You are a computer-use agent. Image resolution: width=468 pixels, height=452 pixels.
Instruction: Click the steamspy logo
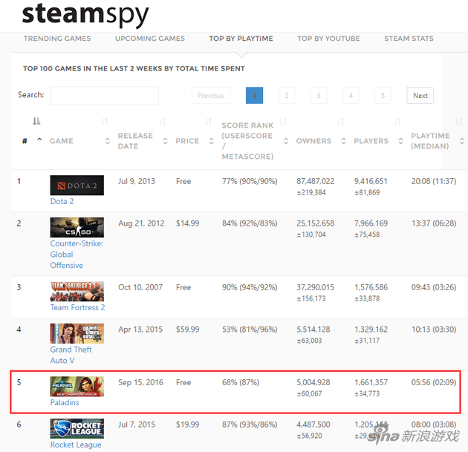click(85, 14)
